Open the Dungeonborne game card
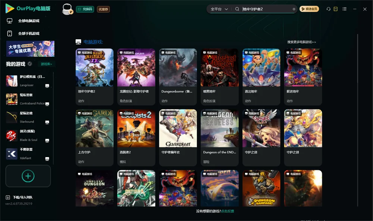373x221 pixels. 178,77
